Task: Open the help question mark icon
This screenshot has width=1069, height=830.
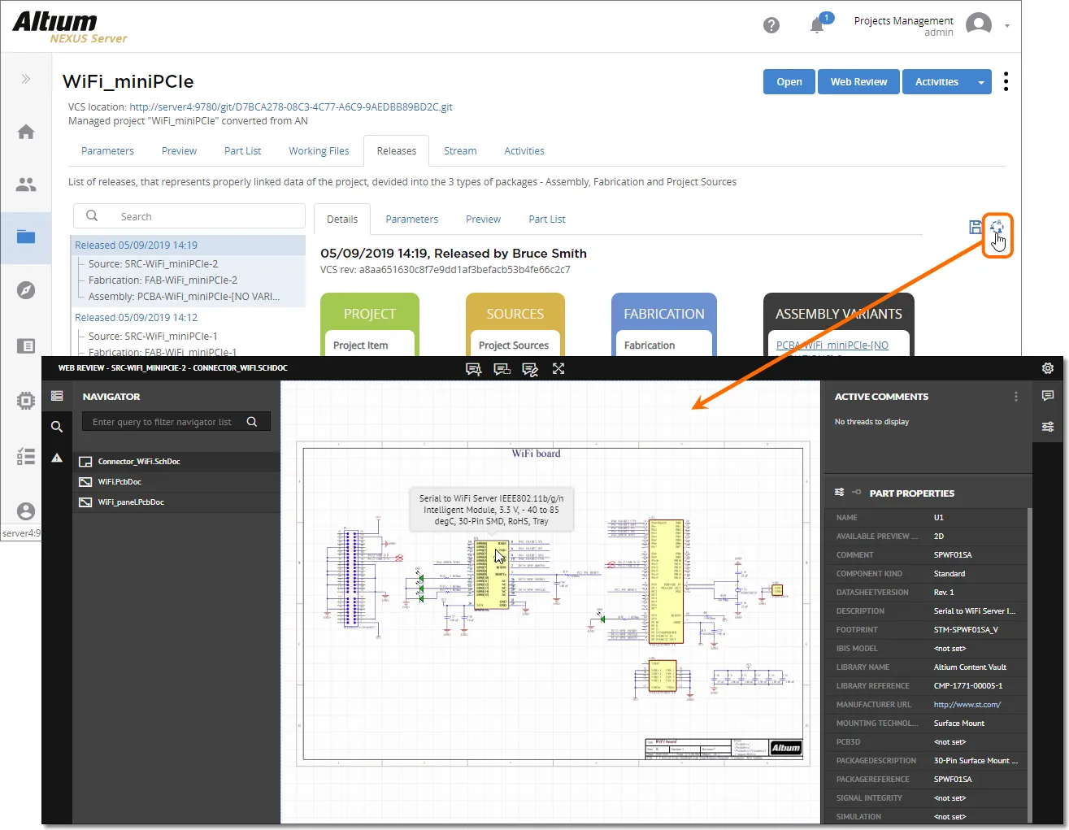Action: (771, 25)
